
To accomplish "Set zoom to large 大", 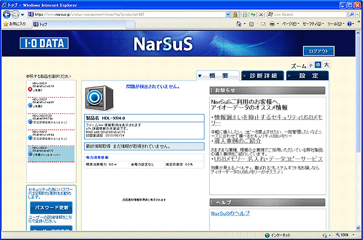I will point(326,65).
